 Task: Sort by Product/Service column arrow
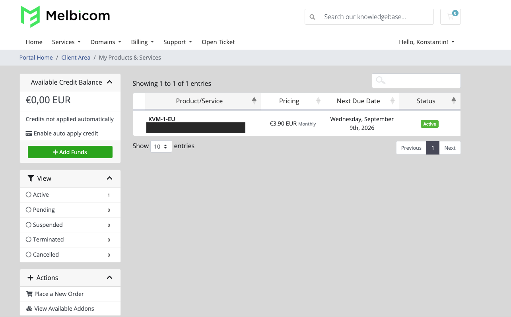(254, 101)
